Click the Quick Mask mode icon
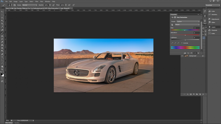 coord(2,78)
